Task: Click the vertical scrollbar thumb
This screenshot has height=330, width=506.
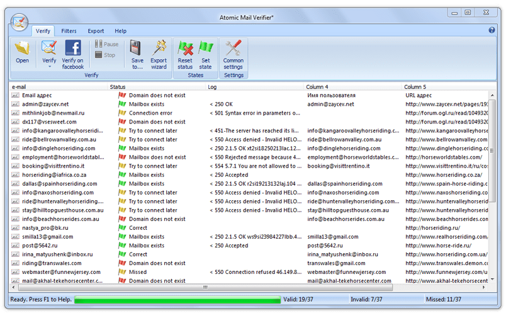Action: click(492, 151)
